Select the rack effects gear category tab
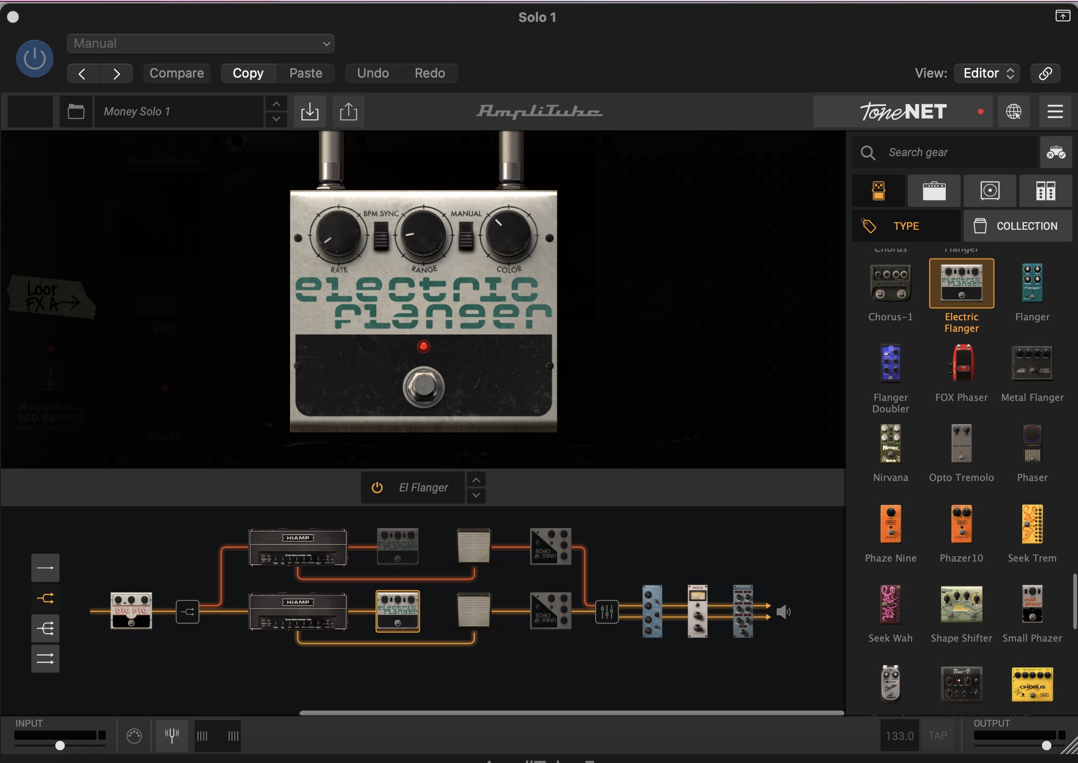Screen dimensions: 1078x763 (1046, 191)
